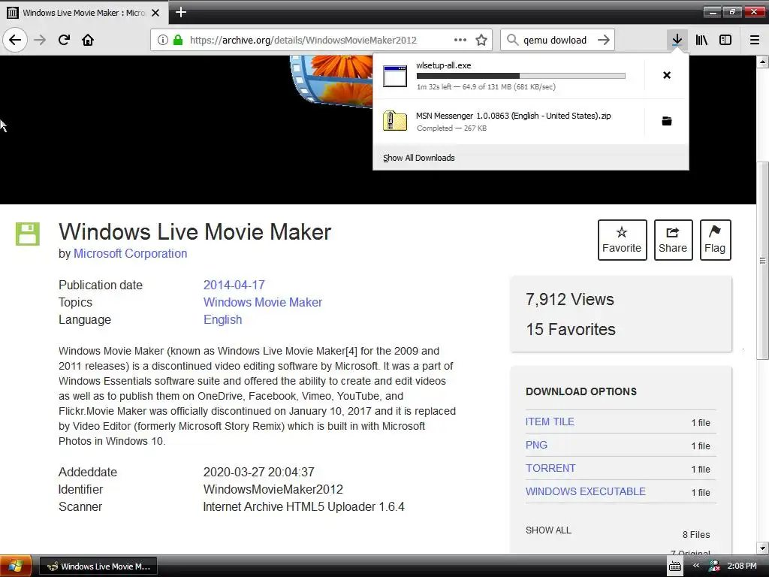Click the Windows Live Movie Maker page title

[195, 231]
